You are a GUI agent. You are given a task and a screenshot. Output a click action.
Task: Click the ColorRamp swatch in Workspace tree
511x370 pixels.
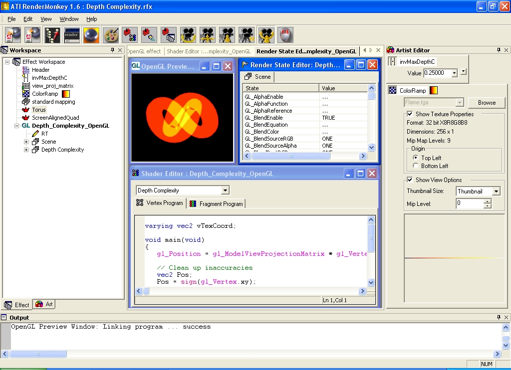66,94
